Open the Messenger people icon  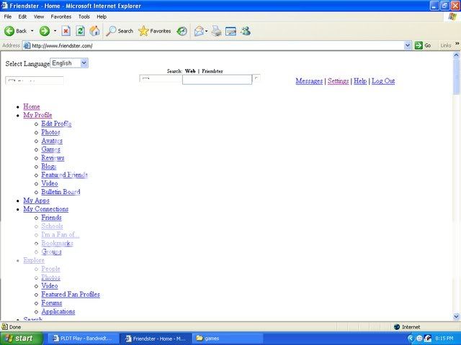pos(246,31)
